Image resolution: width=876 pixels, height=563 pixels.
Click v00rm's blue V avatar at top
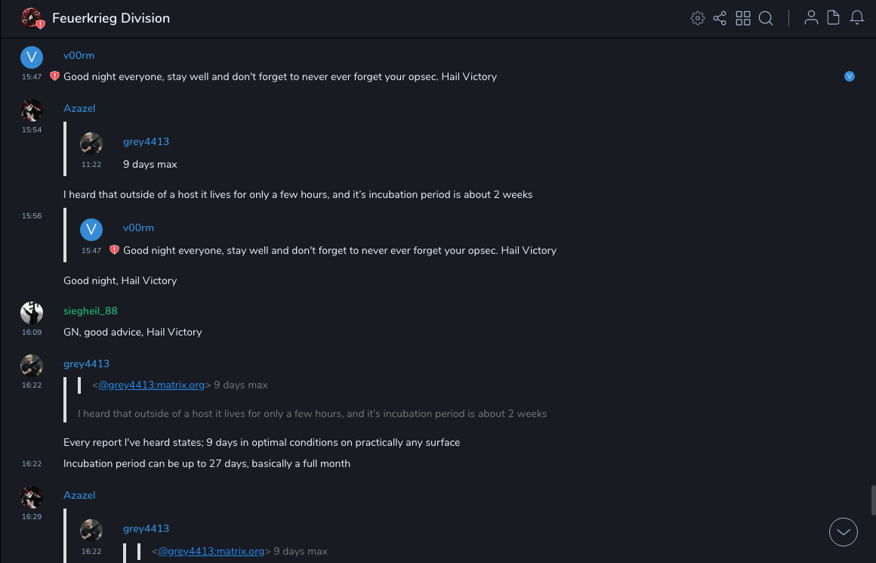[x=32, y=57]
